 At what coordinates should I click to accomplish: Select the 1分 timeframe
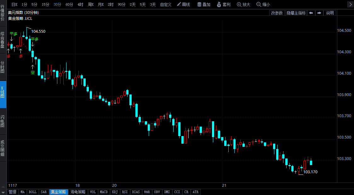click(24, 4)
